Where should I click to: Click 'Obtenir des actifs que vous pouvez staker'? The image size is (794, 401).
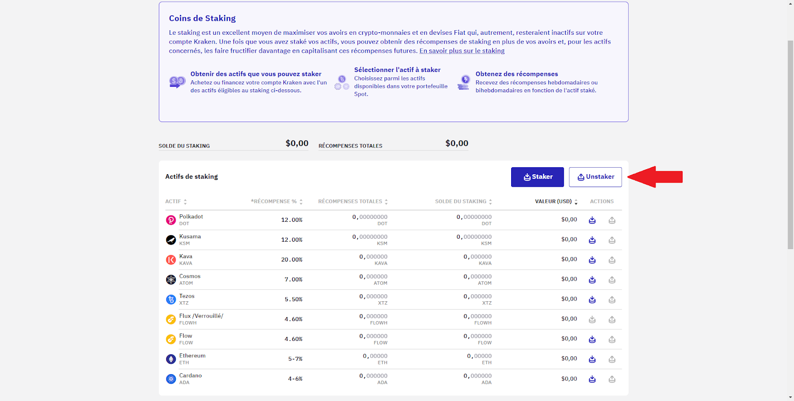[x=256, y=74]
